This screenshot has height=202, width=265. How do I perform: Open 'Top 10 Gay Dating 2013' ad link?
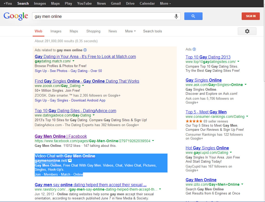click(x=208, y=57)
